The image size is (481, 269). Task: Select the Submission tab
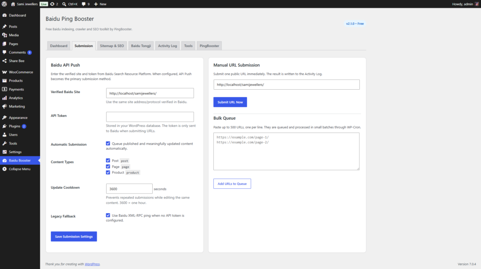click(84, 46)
